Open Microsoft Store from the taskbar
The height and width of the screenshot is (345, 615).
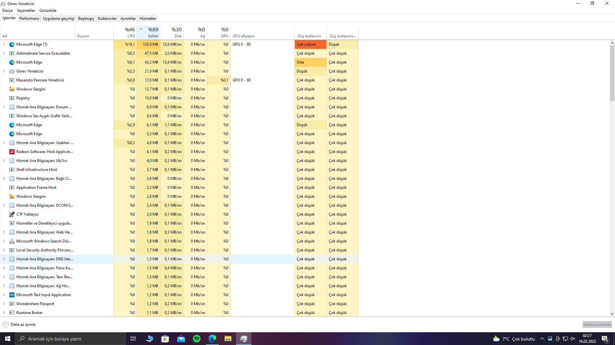[165, 339]
